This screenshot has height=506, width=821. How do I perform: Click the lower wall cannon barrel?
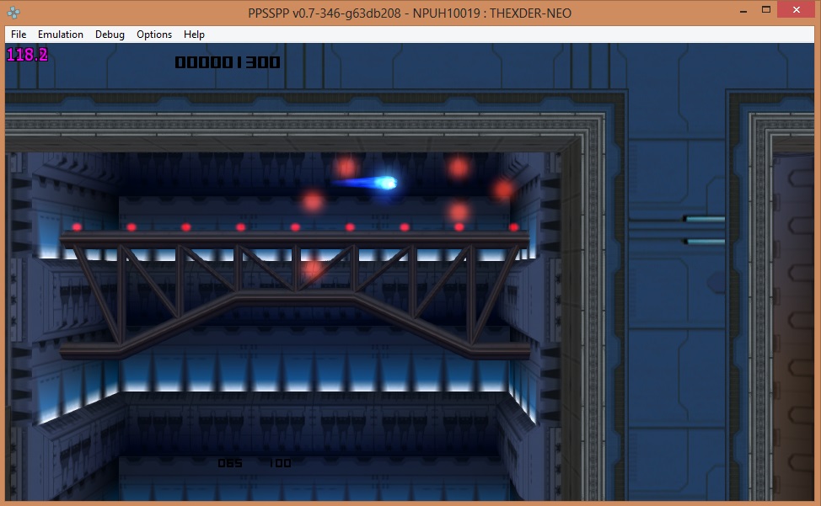(704, 242)
